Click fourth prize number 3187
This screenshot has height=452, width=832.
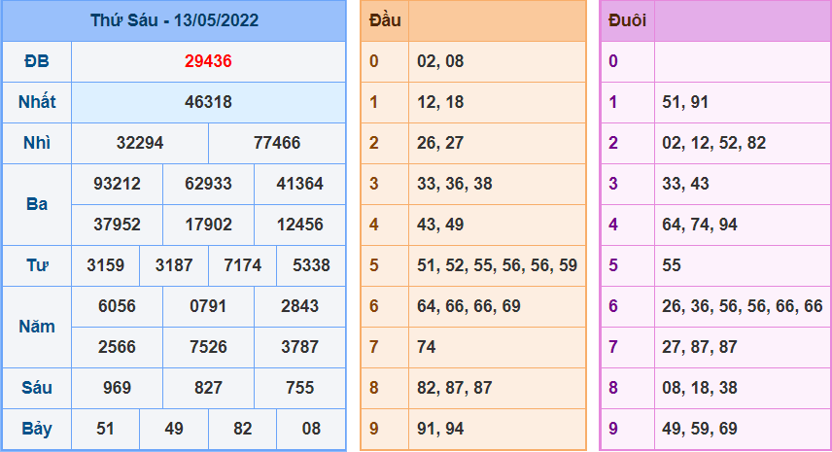(x=174, y=265)
